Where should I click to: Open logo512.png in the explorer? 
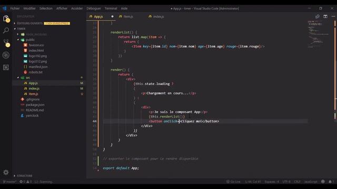(38, 61)
